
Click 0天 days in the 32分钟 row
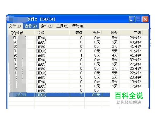[97, 60]
